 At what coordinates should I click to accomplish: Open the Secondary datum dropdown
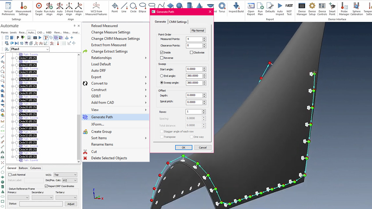pyautogui.click(x=42, y=197)
